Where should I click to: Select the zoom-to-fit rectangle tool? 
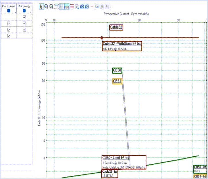click(56, 6)
